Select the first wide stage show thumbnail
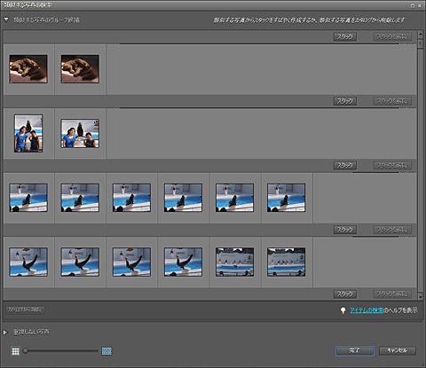426x368 pixels. (234, 262)
